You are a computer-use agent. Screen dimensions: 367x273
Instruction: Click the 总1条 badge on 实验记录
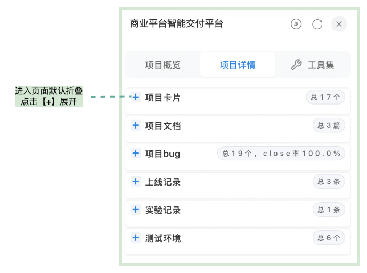[x=329, y=210]
